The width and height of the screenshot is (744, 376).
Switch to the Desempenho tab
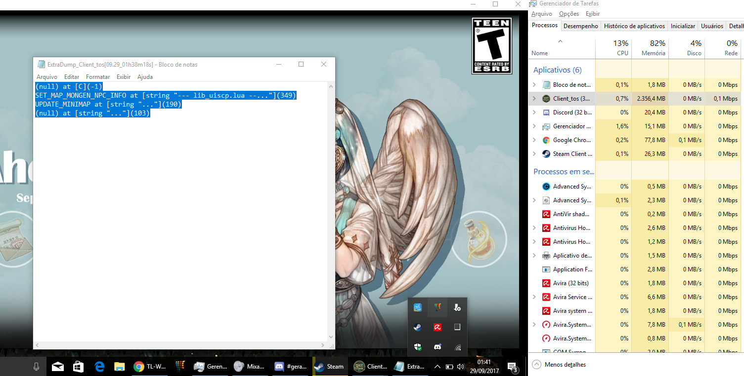tap(580, 26)
